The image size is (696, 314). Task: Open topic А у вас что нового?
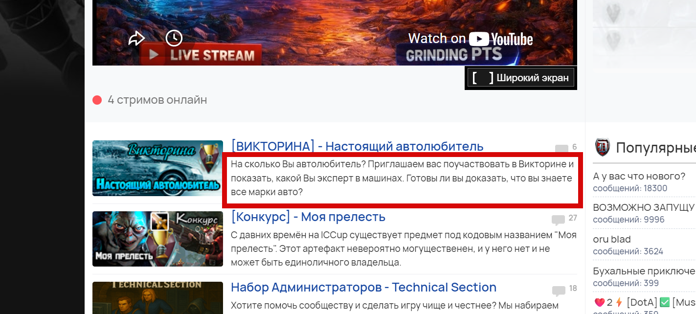[x=639, y=176]
